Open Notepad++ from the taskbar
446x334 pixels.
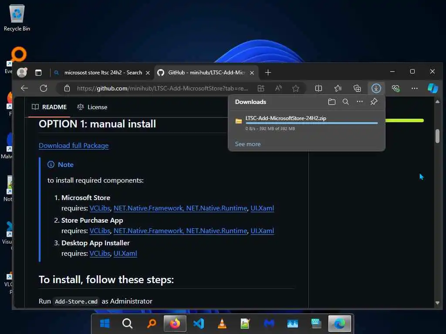point(245,323)
